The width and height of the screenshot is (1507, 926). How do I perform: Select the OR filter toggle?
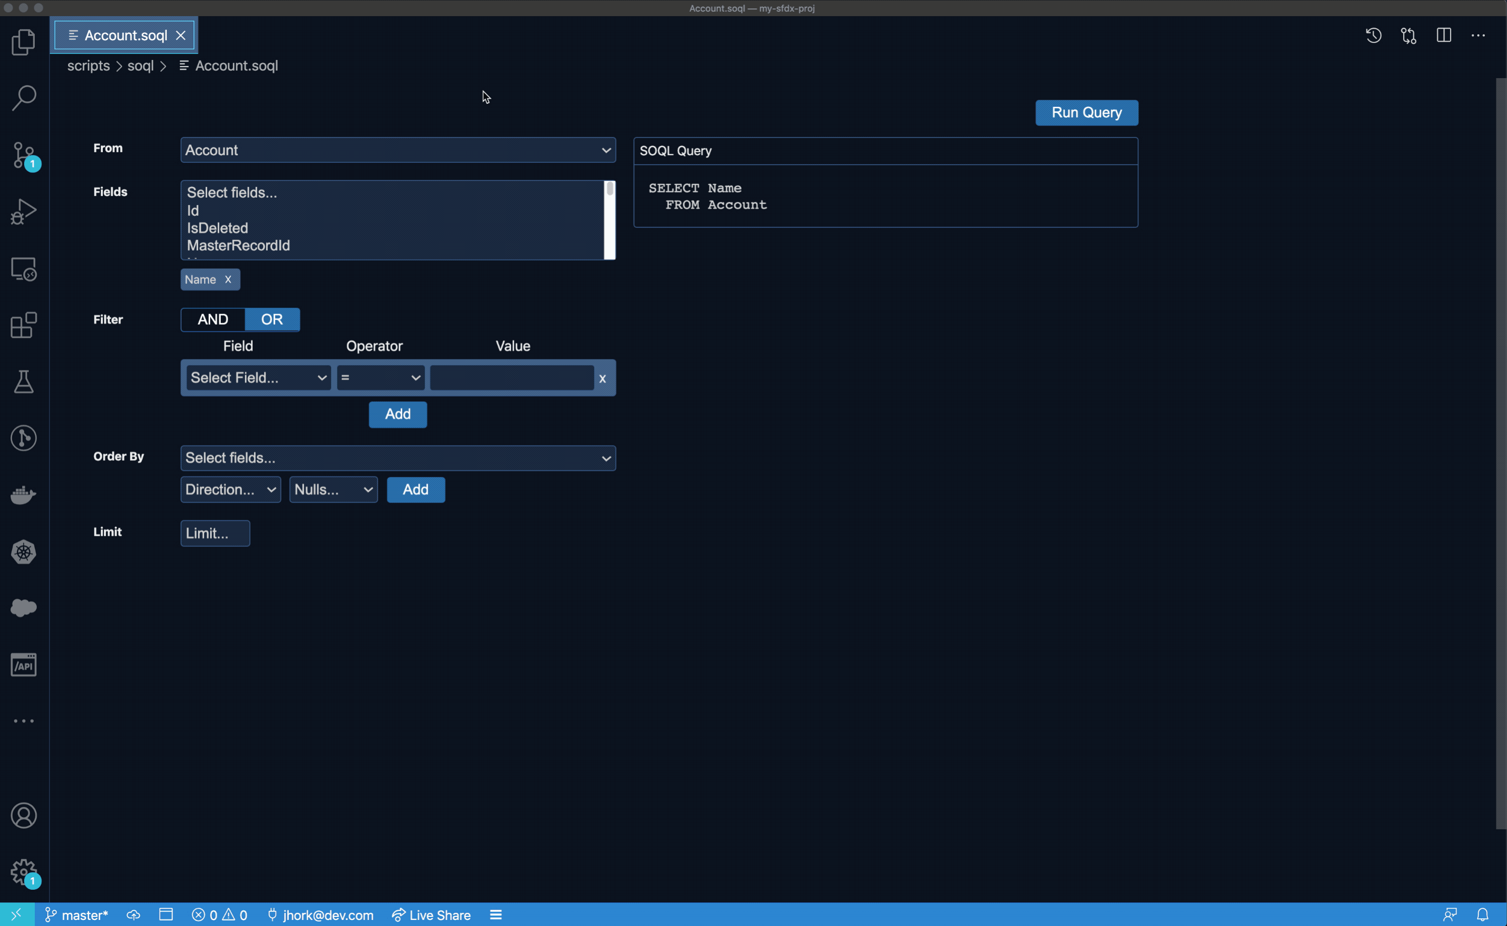(x=272, y=320)
